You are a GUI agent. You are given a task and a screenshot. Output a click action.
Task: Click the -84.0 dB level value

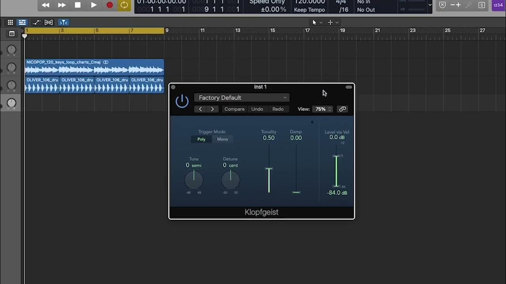point(337,193)
